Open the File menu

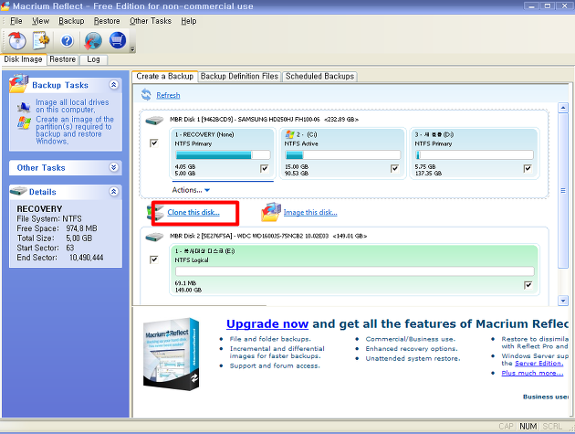click(x=16, y=21)
